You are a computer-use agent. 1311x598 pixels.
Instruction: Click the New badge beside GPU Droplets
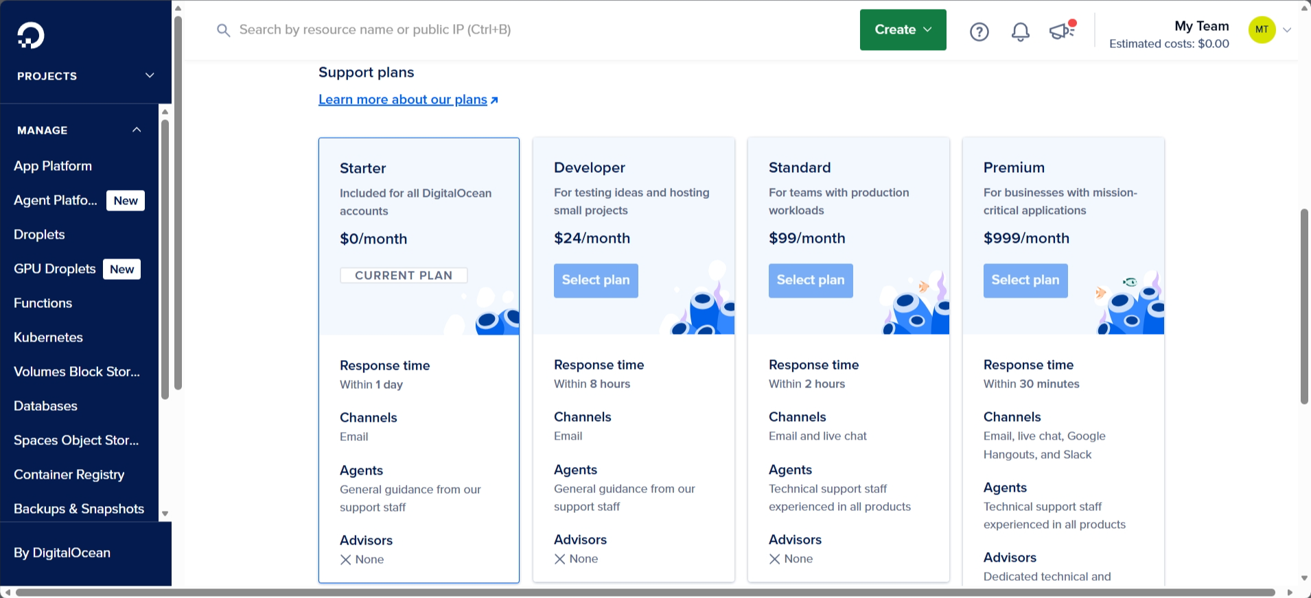tap(122, 269)
